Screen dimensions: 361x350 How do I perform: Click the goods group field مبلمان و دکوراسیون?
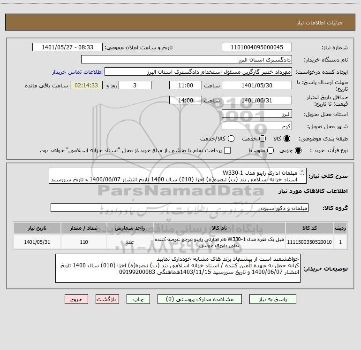(180, 208)
